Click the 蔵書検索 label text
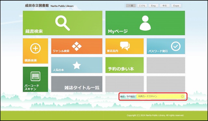Screen dimensions: 208x121 tap(34, 31)
